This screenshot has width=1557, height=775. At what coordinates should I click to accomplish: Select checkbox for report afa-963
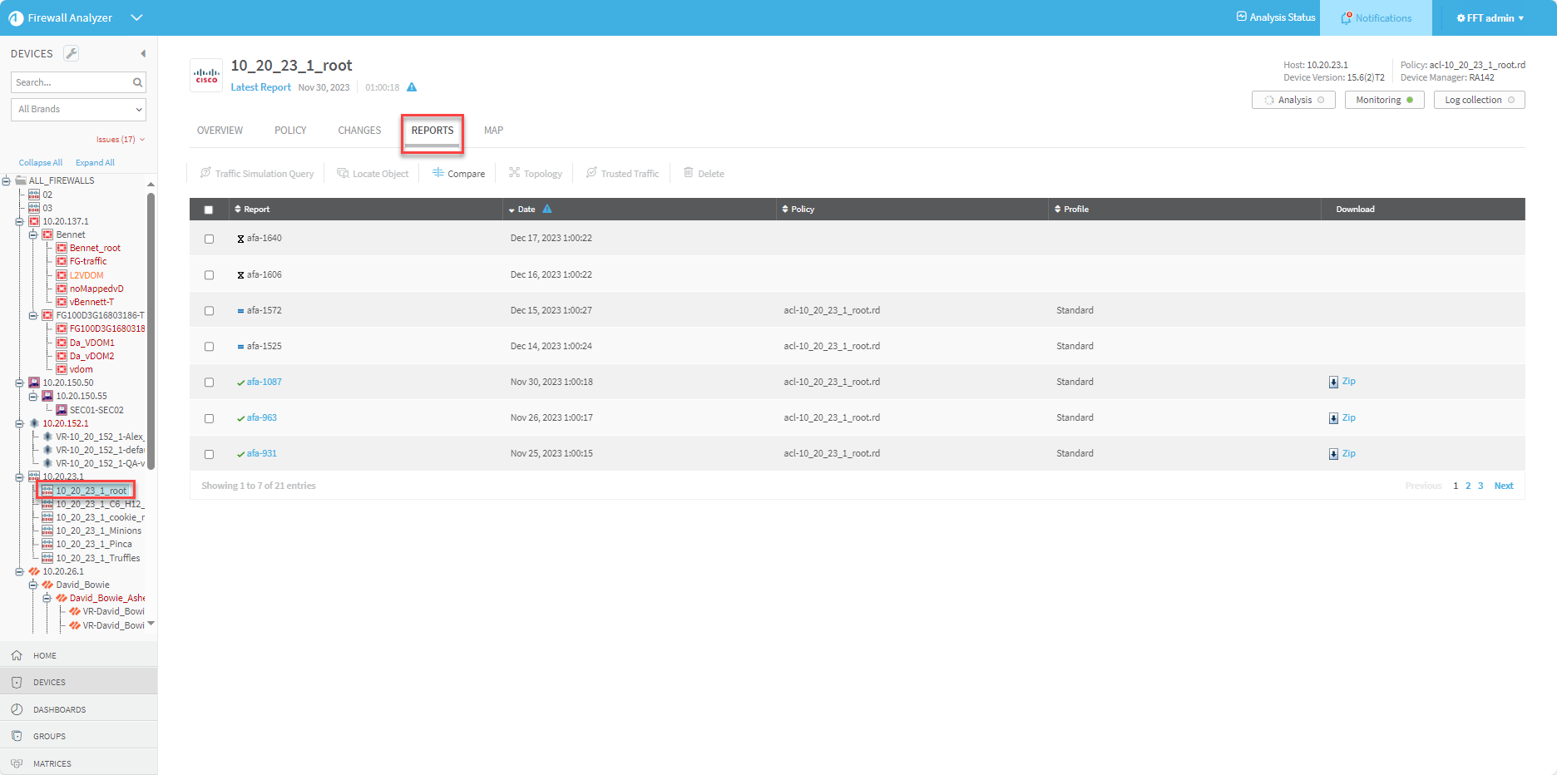point(209,418)
